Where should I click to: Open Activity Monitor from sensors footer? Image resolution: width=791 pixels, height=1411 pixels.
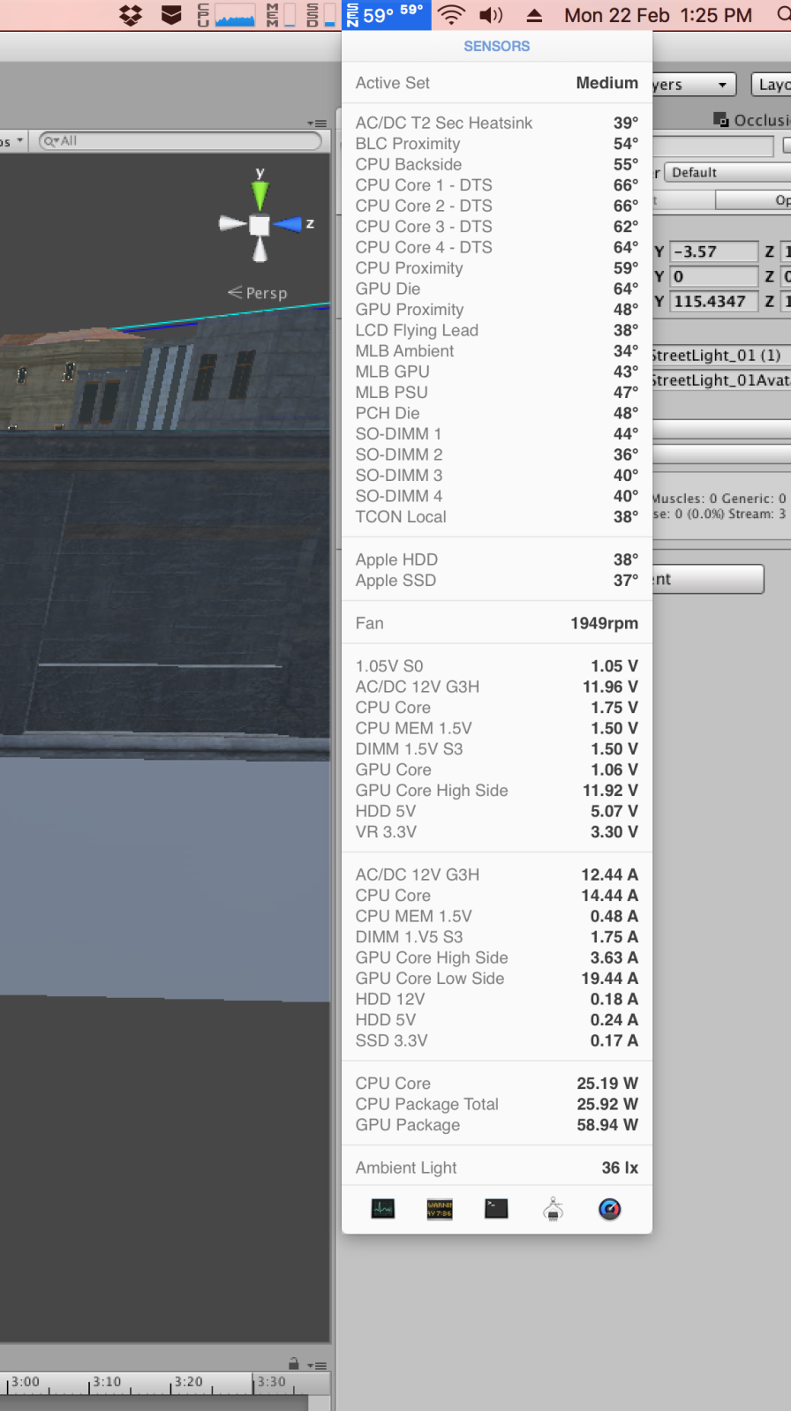coord(383,1209)
